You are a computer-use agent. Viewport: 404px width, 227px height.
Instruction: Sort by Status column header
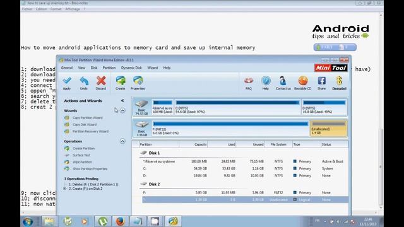point(335,144)
